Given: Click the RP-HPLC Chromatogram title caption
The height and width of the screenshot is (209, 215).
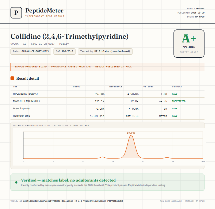Looking at the screenshot, I should tap(51, 126).
